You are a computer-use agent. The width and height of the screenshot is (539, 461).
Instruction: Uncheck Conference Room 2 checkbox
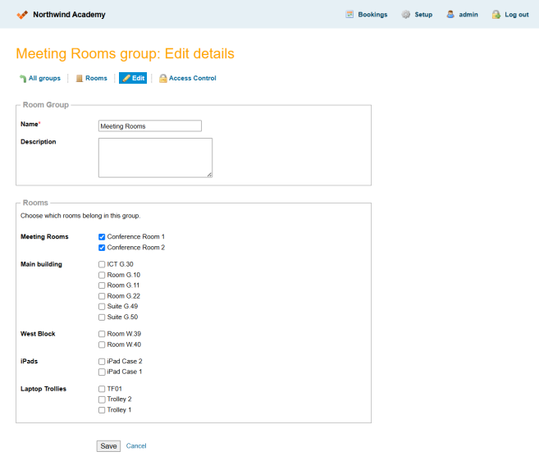tap(102, 247)
